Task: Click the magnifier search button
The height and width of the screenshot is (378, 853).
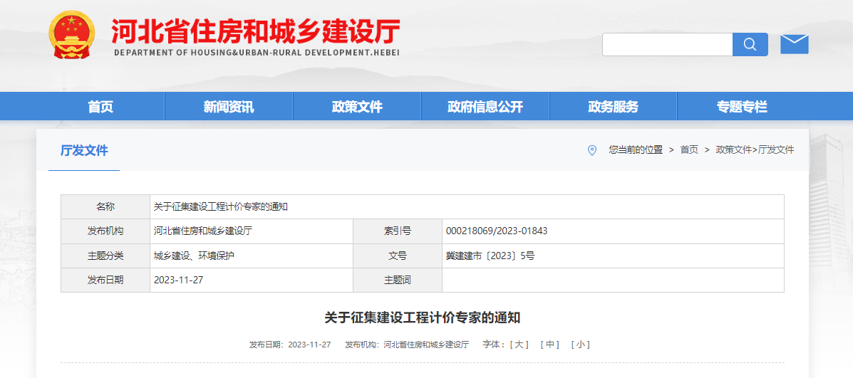Action: (x=750, y=45)
